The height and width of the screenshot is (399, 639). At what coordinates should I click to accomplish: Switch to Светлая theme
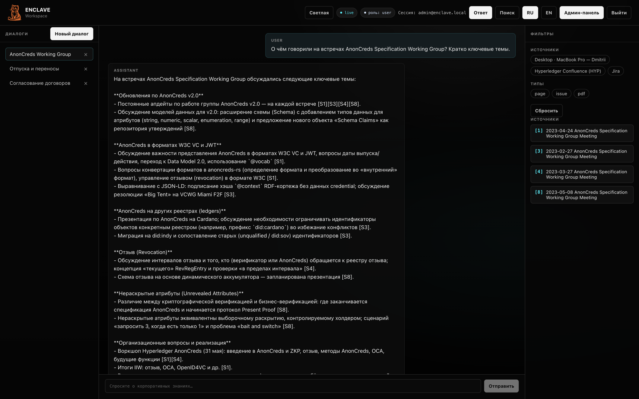(x=319, y=13)
